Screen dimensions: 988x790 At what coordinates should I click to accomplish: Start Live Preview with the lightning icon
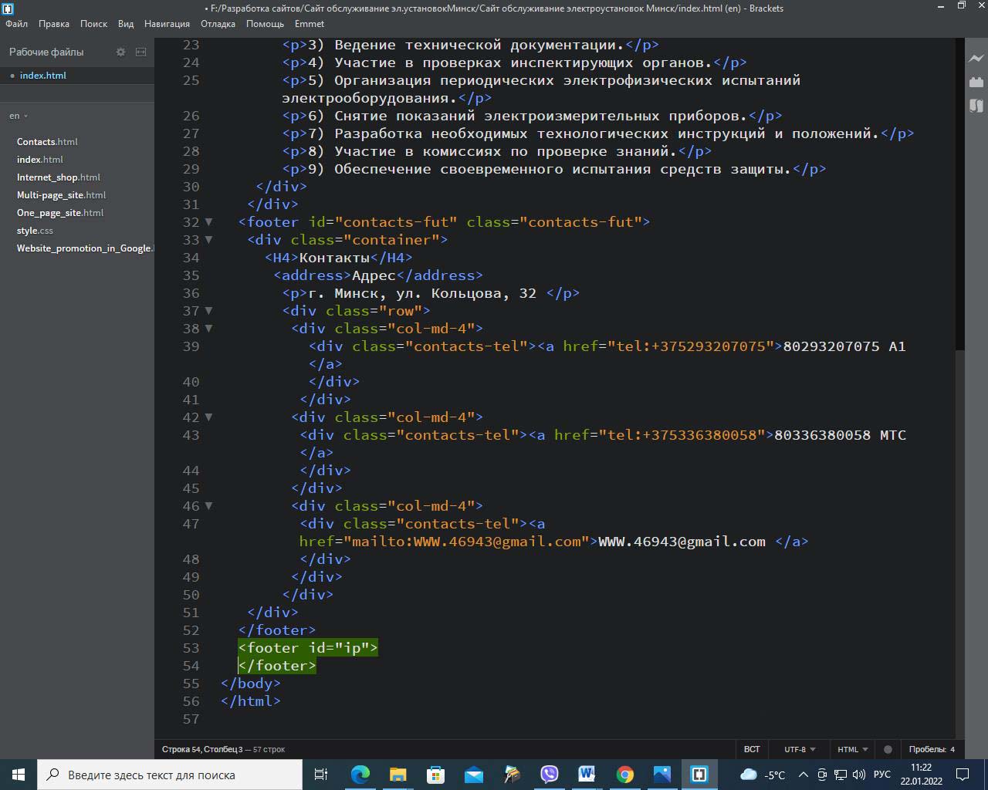(x=976, y=59)
